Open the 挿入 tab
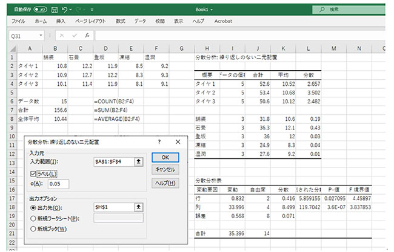Viewport: 394px width, 252px height. [61, 21]
